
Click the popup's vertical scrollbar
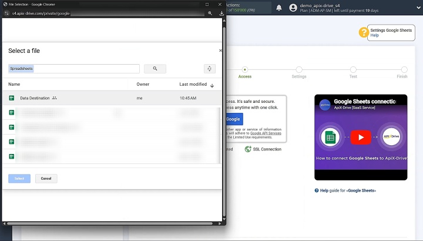[x=224, y=120]
